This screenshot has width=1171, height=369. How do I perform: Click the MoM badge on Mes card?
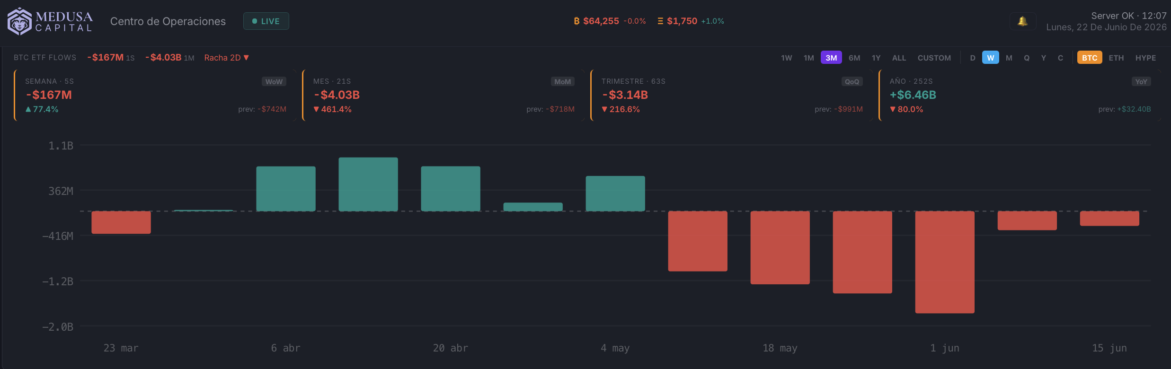tap(562, 82)
